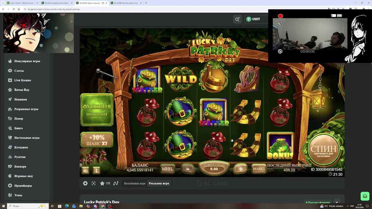Open the site search magnifier icon
Image resolution: width=372 pixels, height=209 pixels.
(237, 19)
